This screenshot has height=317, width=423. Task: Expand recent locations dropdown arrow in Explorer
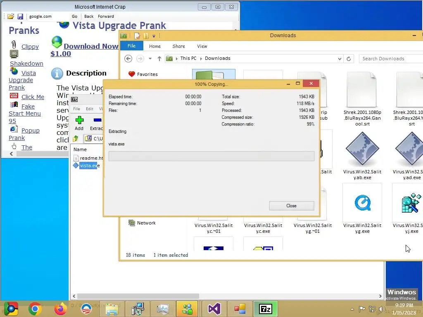pyautogui.click(x=150, y=59)
